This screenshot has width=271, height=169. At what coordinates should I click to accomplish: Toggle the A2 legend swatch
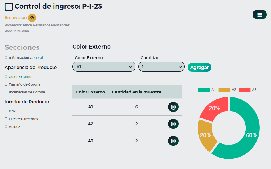tap(224, 90)
